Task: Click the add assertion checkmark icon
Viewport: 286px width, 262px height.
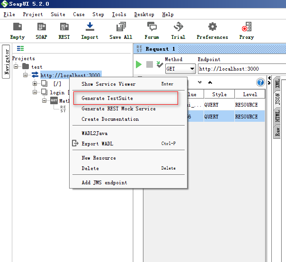Action: point(160,64)
